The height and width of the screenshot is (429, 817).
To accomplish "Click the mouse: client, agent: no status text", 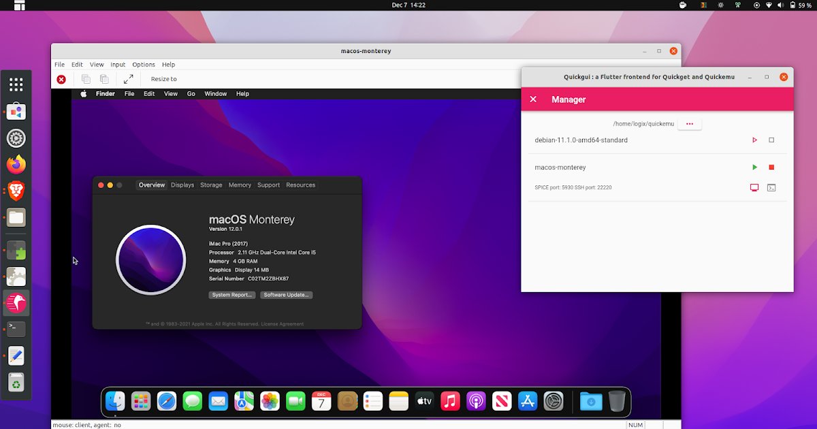I will 87,425.
